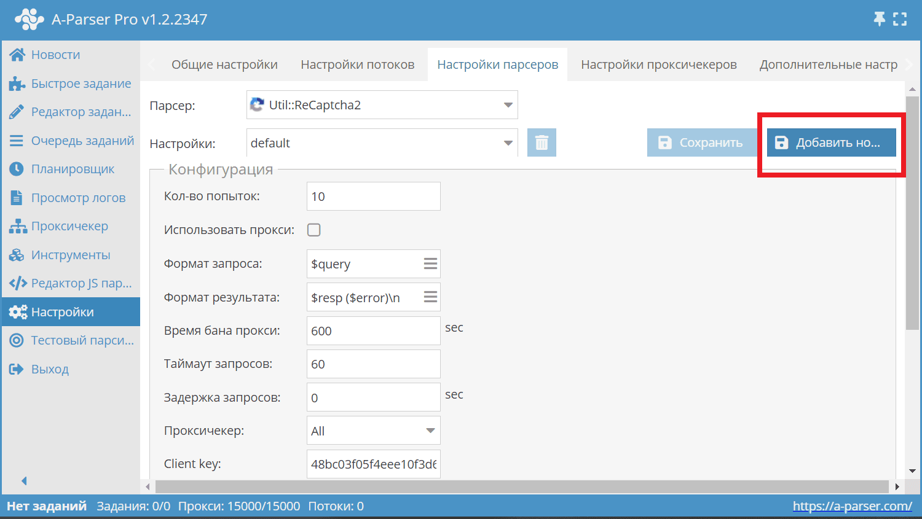Viewport: 922px width, 519px height.
Task: Click the Прокси: 15000/15000 status text
Action: 239,506
